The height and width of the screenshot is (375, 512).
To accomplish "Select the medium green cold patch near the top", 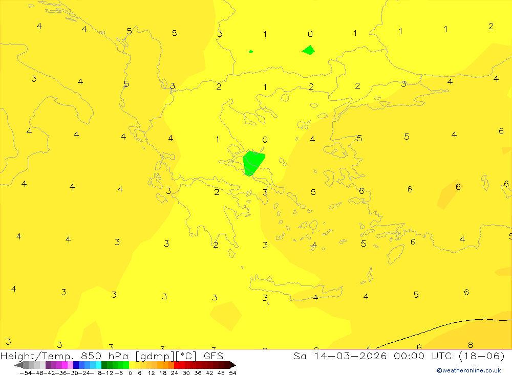I will pyautogui.click(x=309, y=50).
